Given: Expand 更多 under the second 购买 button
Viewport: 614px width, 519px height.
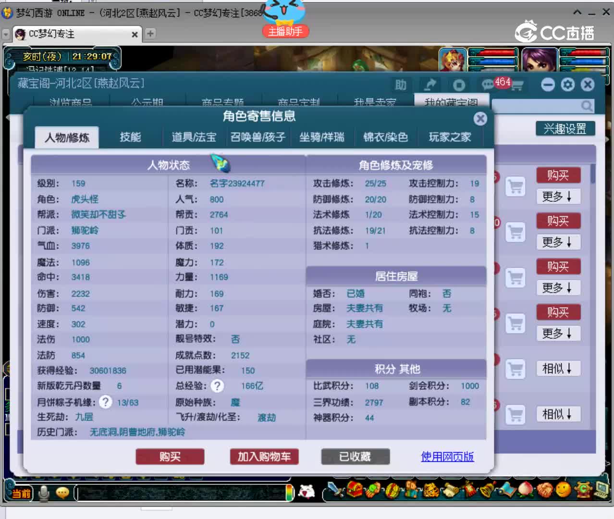Looking at the screenshot, I should click(x=558, y=242).
